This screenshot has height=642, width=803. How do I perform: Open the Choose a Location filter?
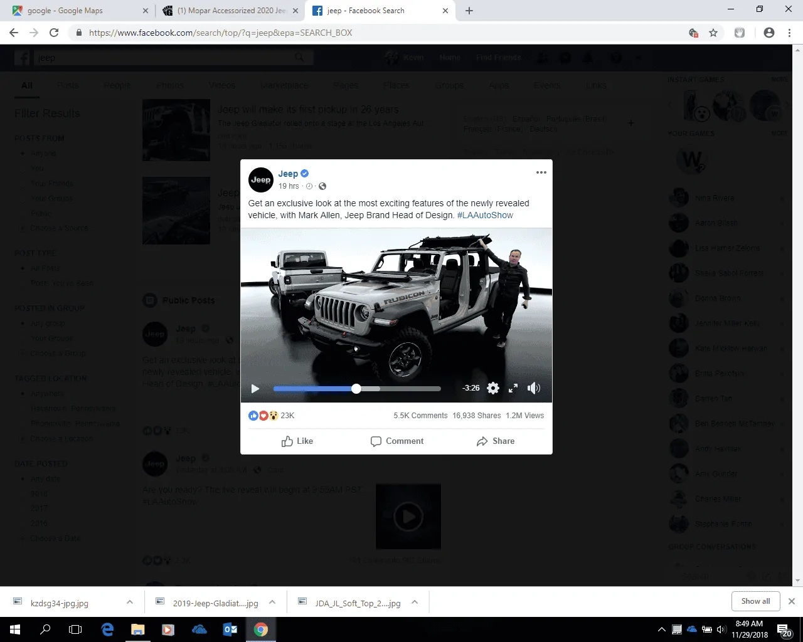[x=61, y=439]
